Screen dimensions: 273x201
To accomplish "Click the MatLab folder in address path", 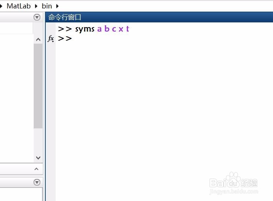I will click(19, 6).
